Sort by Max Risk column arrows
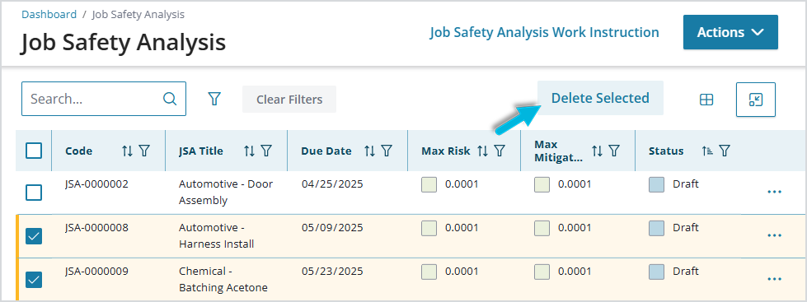The width and height of the screenshot is (807, 302). coord(482,151)
